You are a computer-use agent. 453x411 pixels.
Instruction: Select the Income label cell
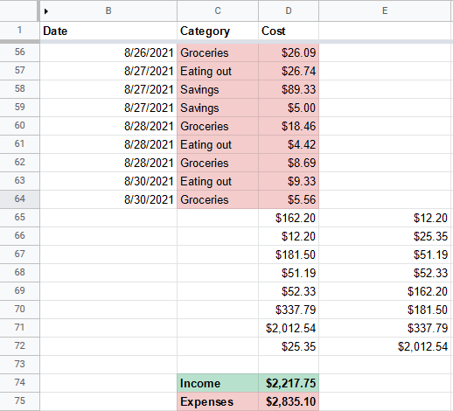[218, 383]
